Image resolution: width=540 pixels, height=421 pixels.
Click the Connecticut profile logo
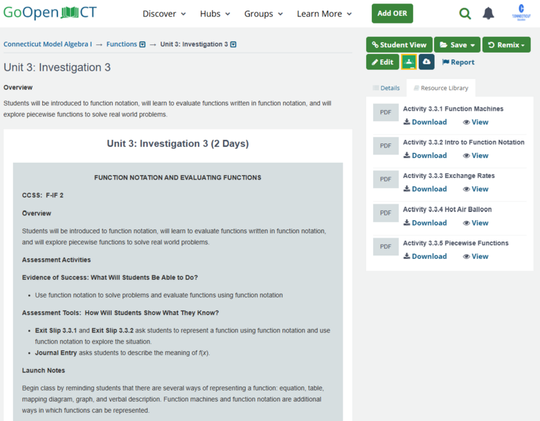[x=520, y=13]
